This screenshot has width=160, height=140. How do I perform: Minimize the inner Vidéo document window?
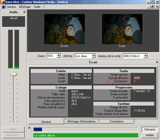[149, 7]
